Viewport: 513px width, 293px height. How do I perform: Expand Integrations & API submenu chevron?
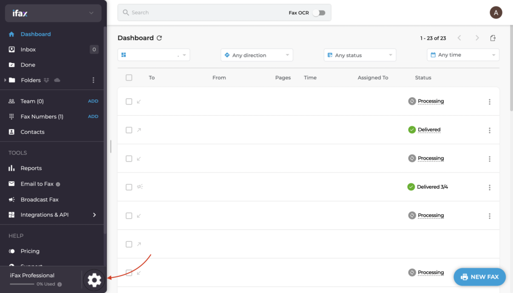(x=94, y=215)
